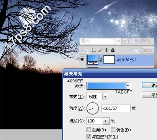The width and height of the screenshot is (157, 140).
Task: Click the 渐变填充 dialog title bar
Action: pyautogui.click(x=110, y=74)
